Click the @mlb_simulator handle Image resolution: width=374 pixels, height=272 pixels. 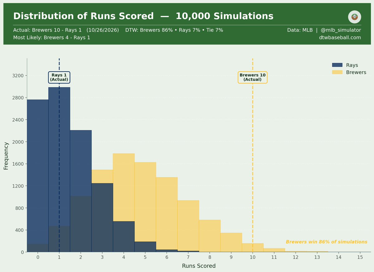point(341,30)
